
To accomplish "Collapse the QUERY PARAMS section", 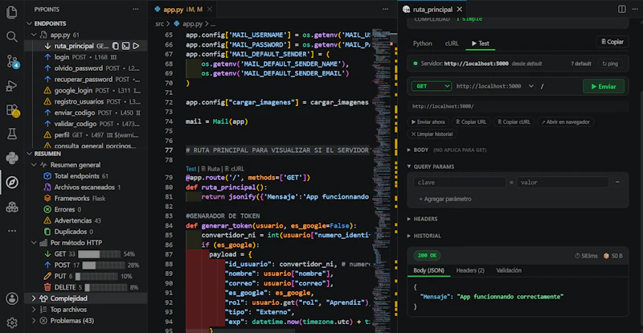I will (431, 166).
